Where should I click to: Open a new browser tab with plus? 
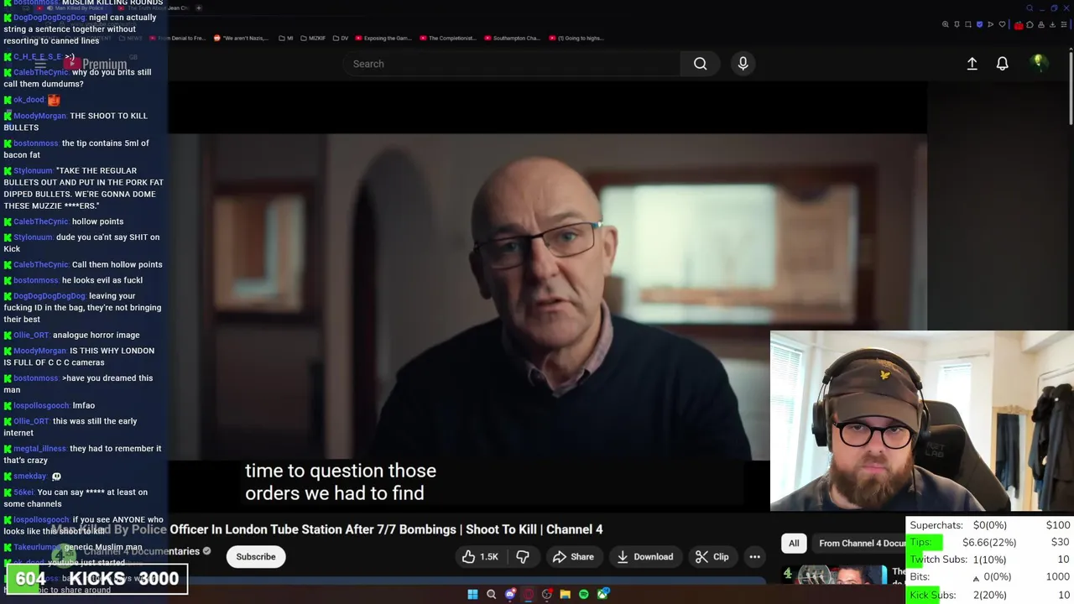coord(199,8)
